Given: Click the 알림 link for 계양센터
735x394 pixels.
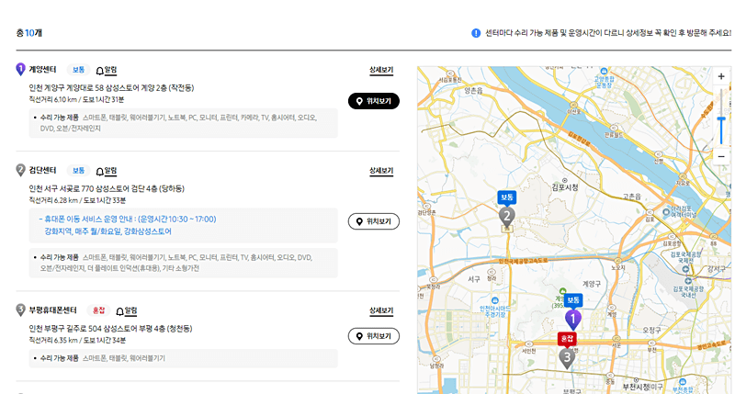Looking at the screenshot, I should [110, 70].
